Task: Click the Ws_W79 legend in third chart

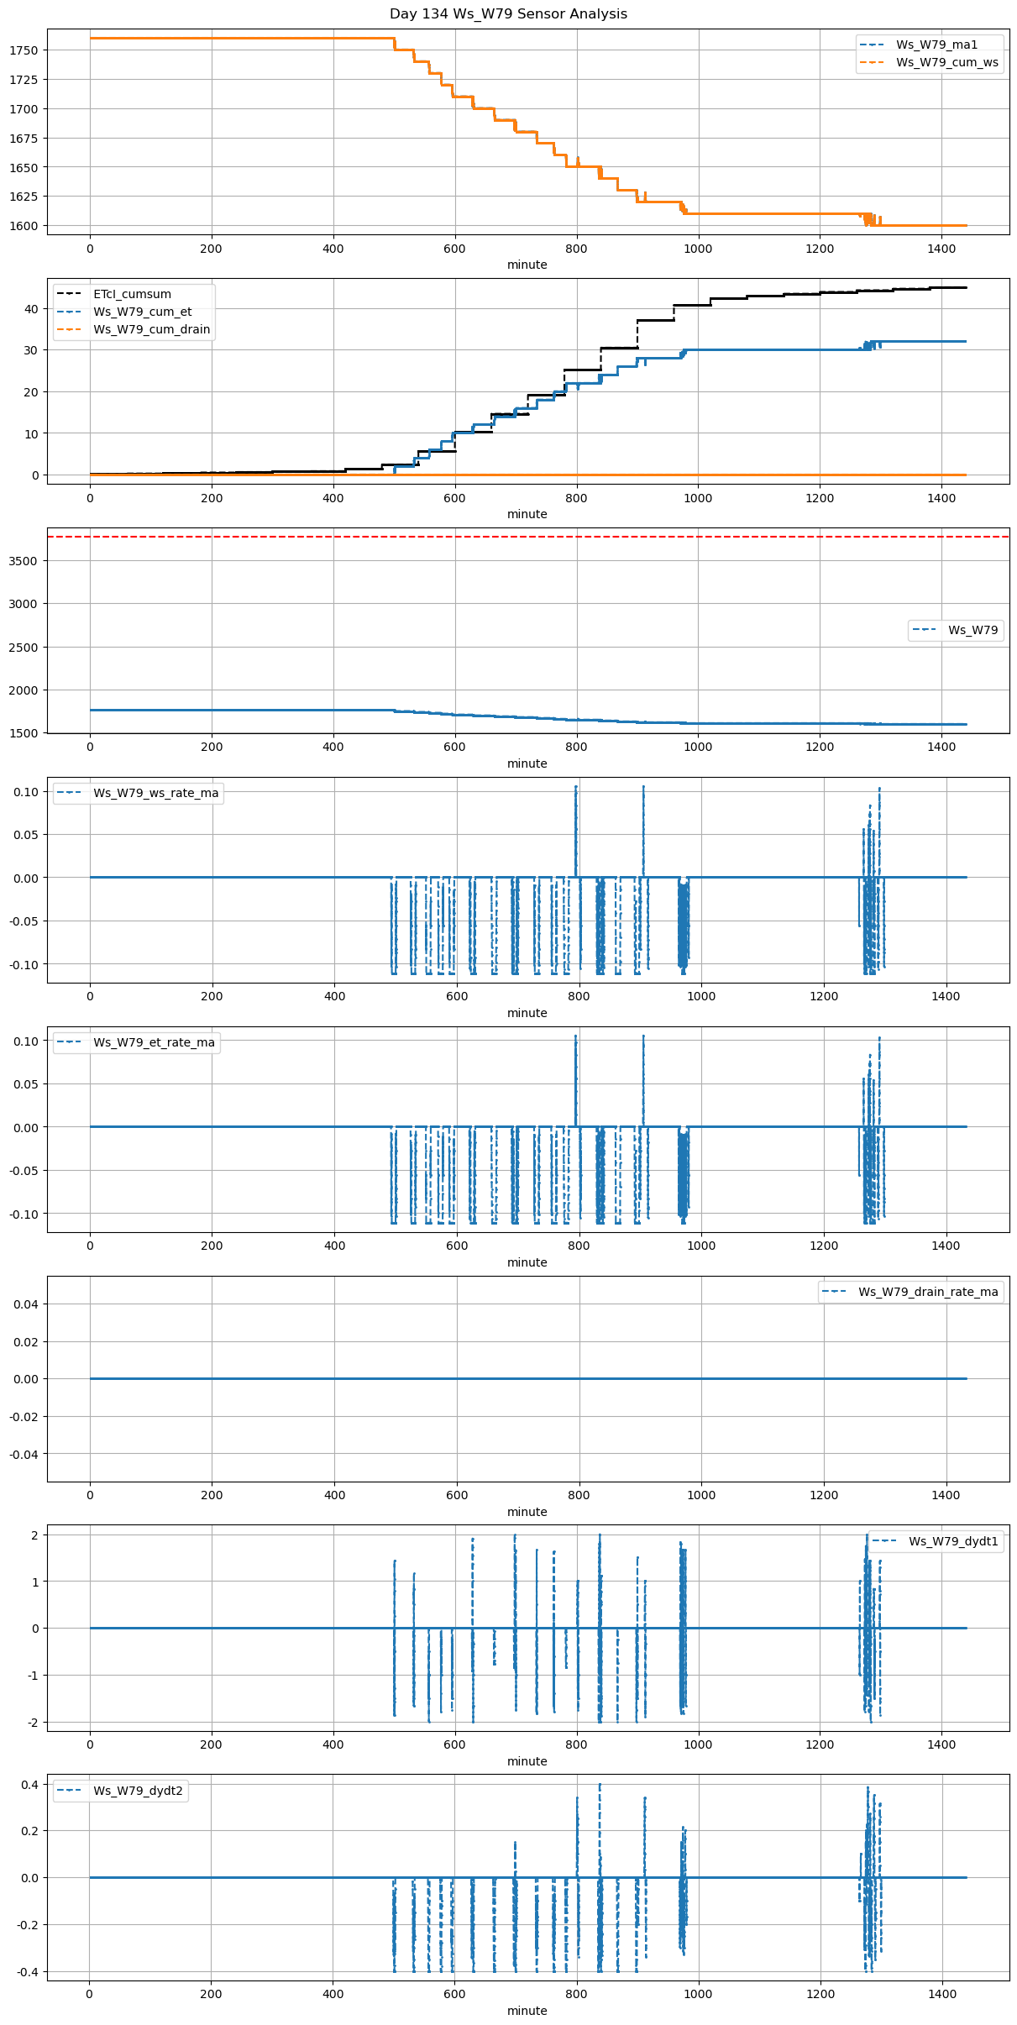Action: click(x=972, y=630)
